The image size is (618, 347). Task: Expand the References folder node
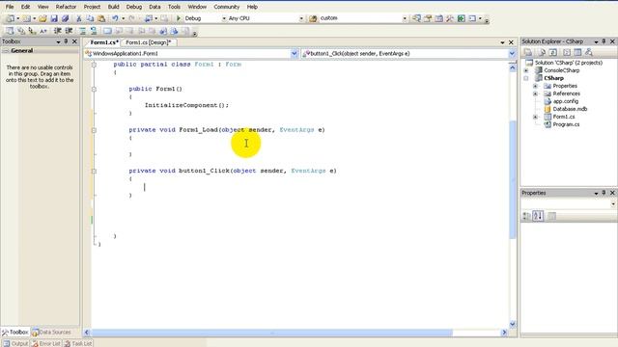[x=535, y=93]
